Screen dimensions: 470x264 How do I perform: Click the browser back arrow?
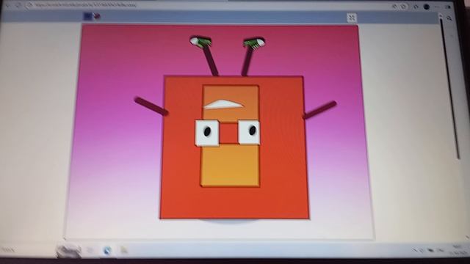(8, 5)
